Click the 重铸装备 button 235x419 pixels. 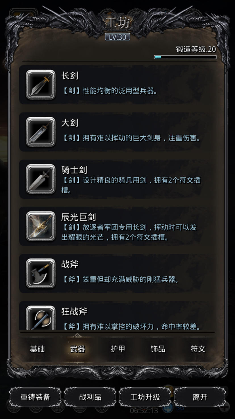tap(35, 397)
